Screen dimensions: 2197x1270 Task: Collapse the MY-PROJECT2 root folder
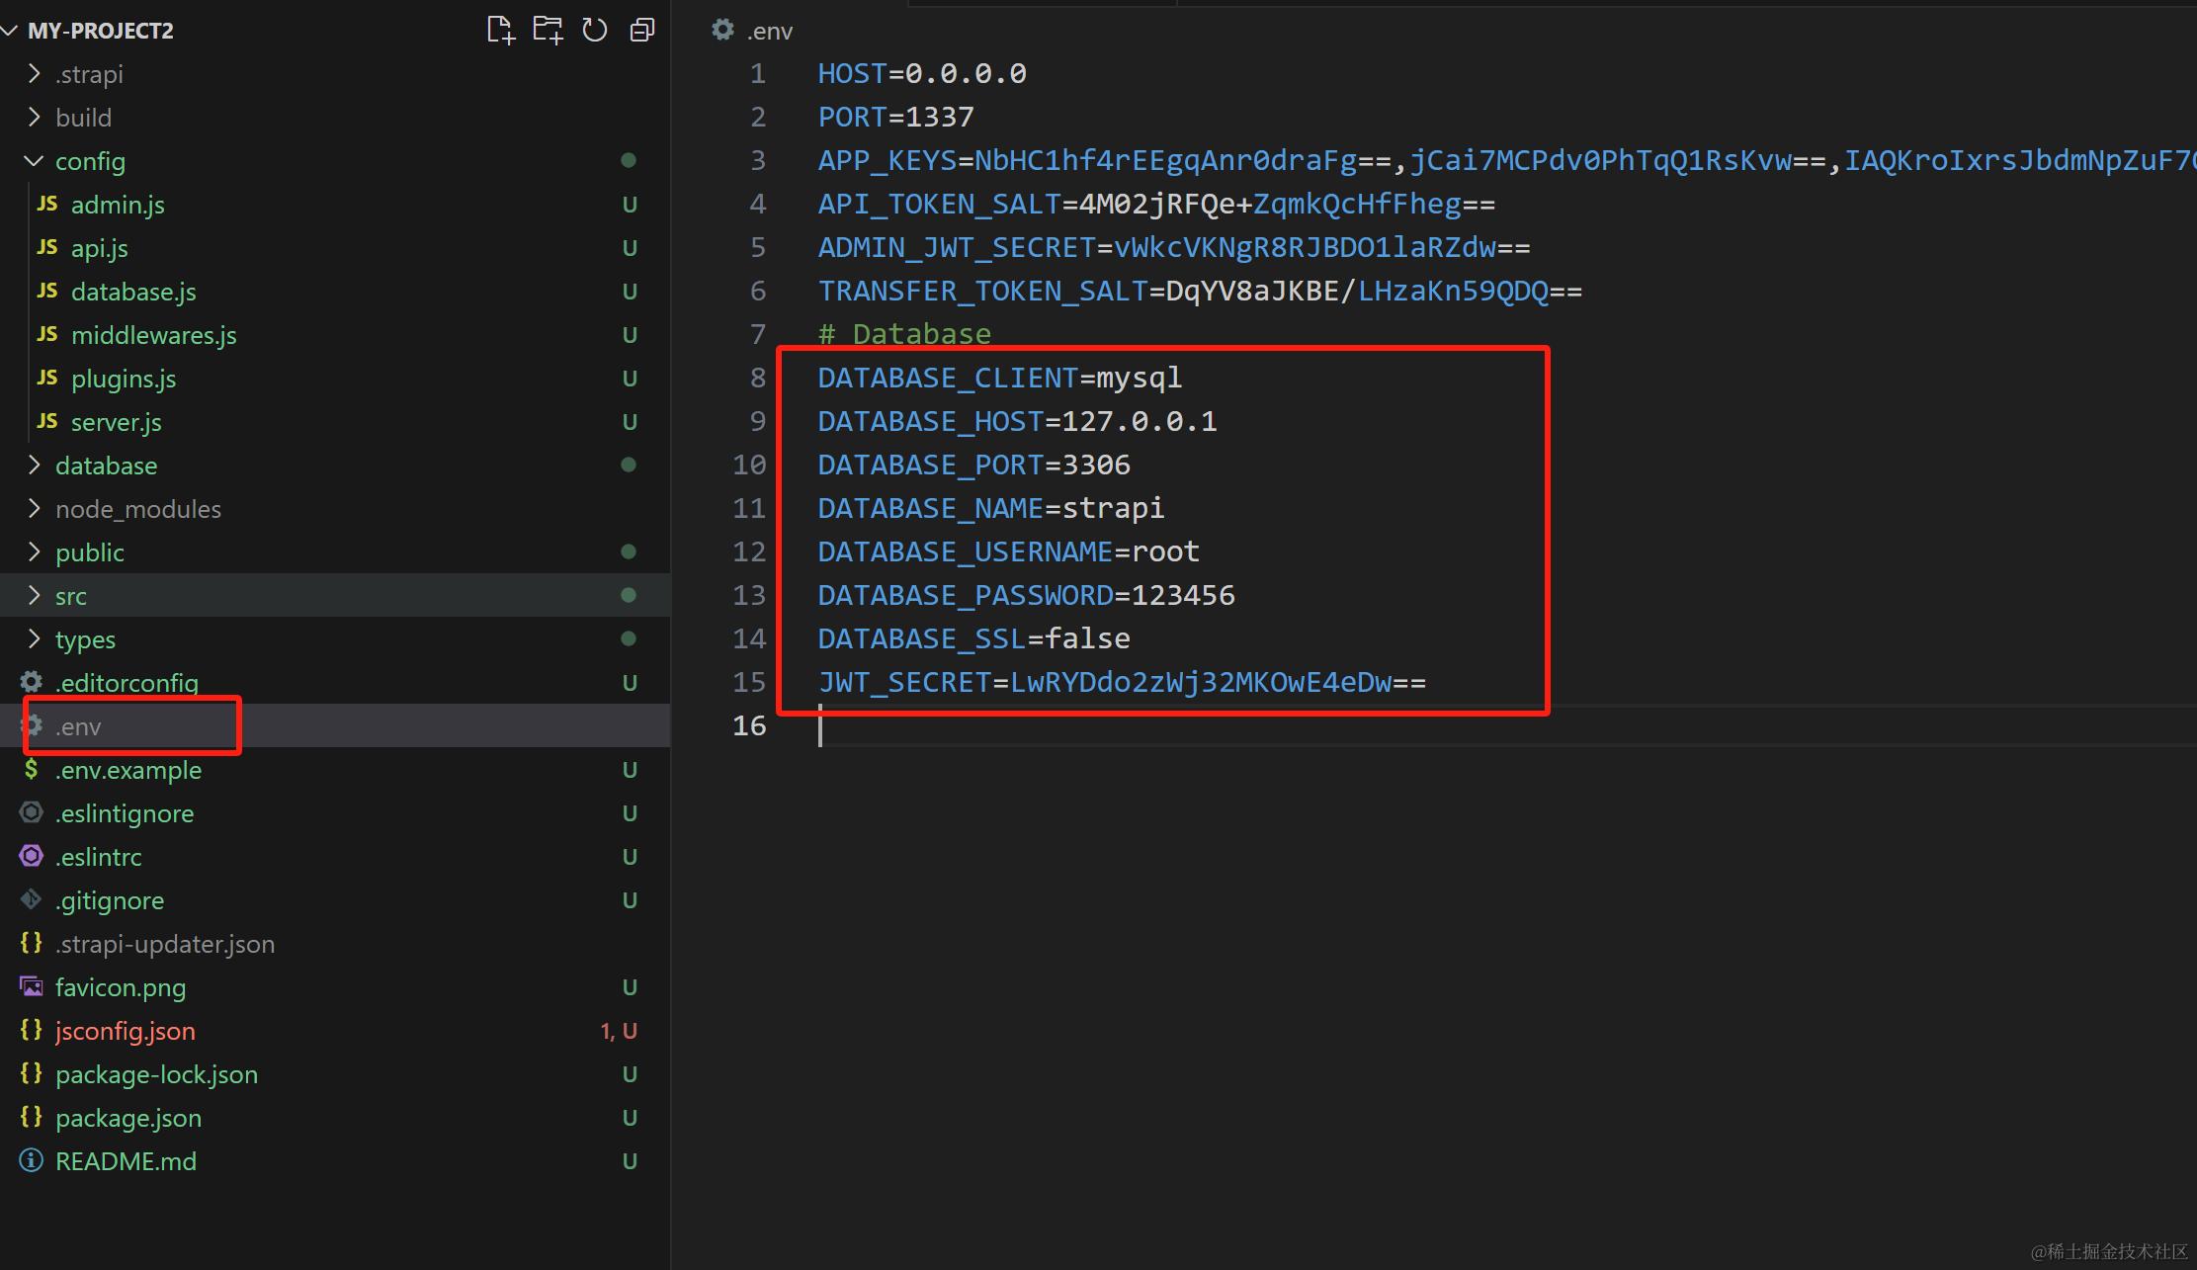(x=10, y=31)
